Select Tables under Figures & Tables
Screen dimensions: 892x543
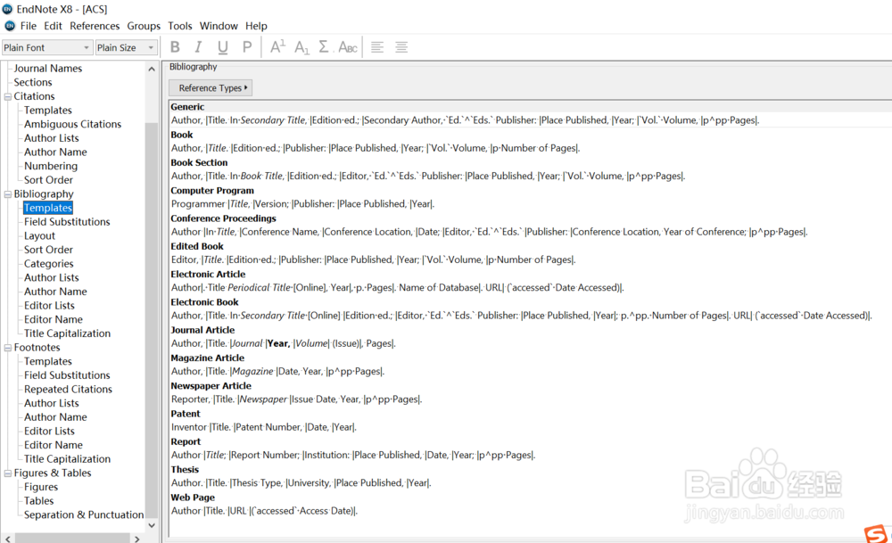pyautogui.click(x=38, y=501)
